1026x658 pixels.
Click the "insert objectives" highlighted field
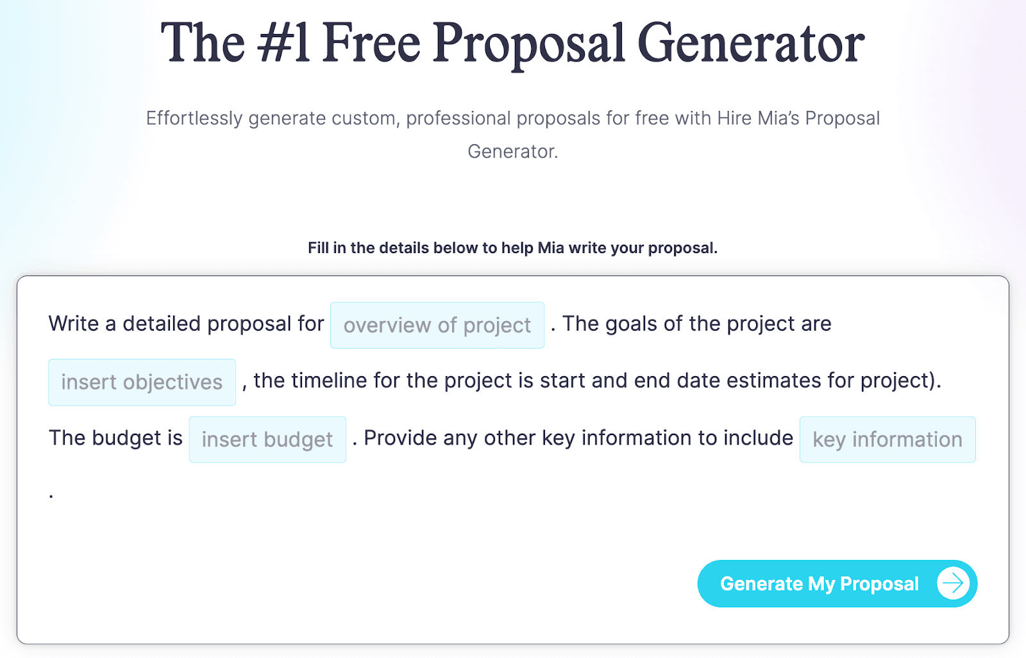[141, 382]
